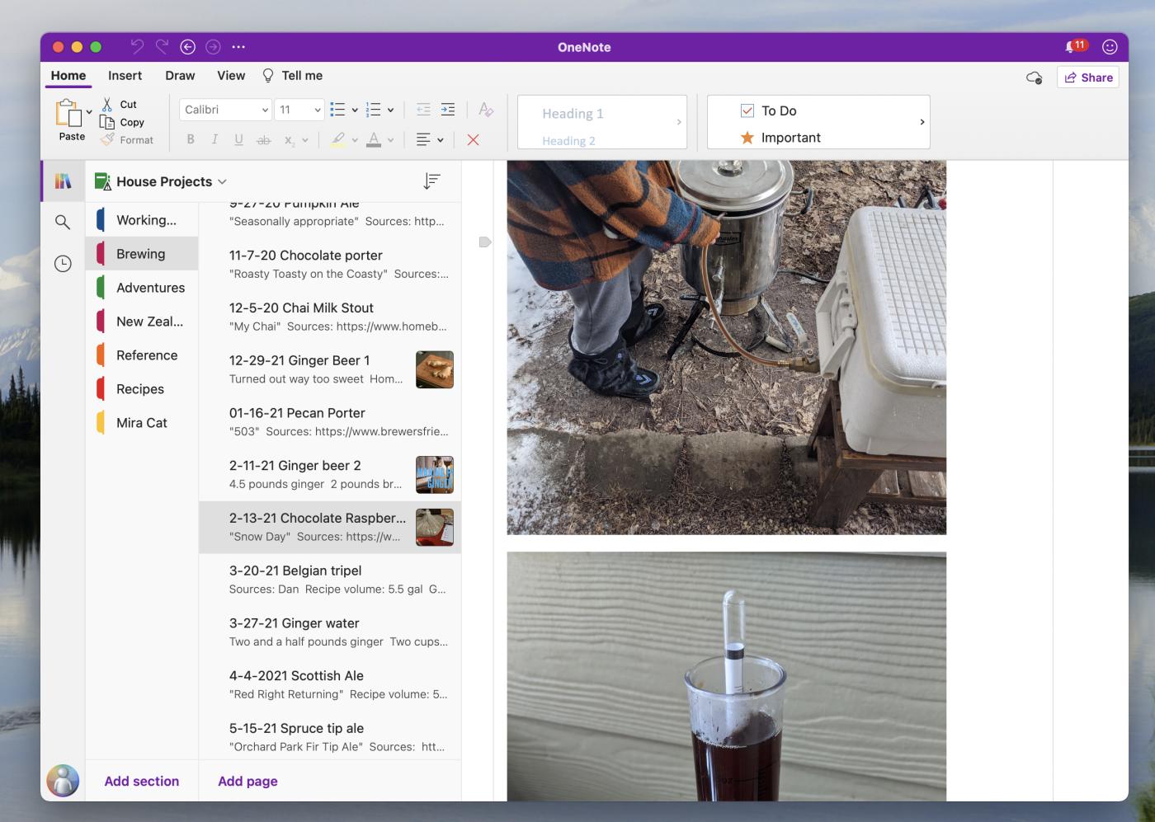The width and height of the screenshot is (1155, 822).
Task: Open search with magnifier icon
Action: (x=63, y=222)
